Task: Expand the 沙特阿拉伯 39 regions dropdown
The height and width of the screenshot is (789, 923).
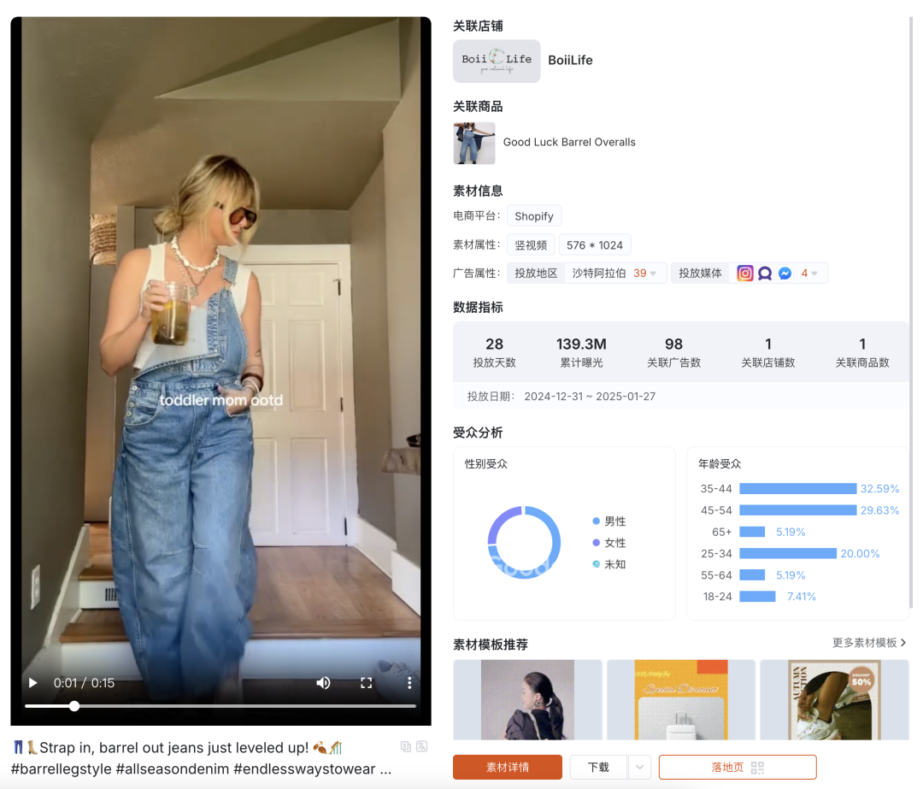Action: [615, 274]
